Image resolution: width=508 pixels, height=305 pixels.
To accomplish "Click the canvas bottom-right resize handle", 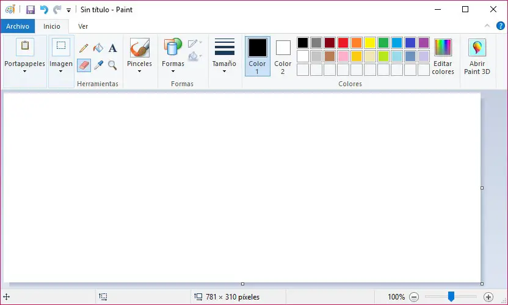I will [x=482, y=284].
